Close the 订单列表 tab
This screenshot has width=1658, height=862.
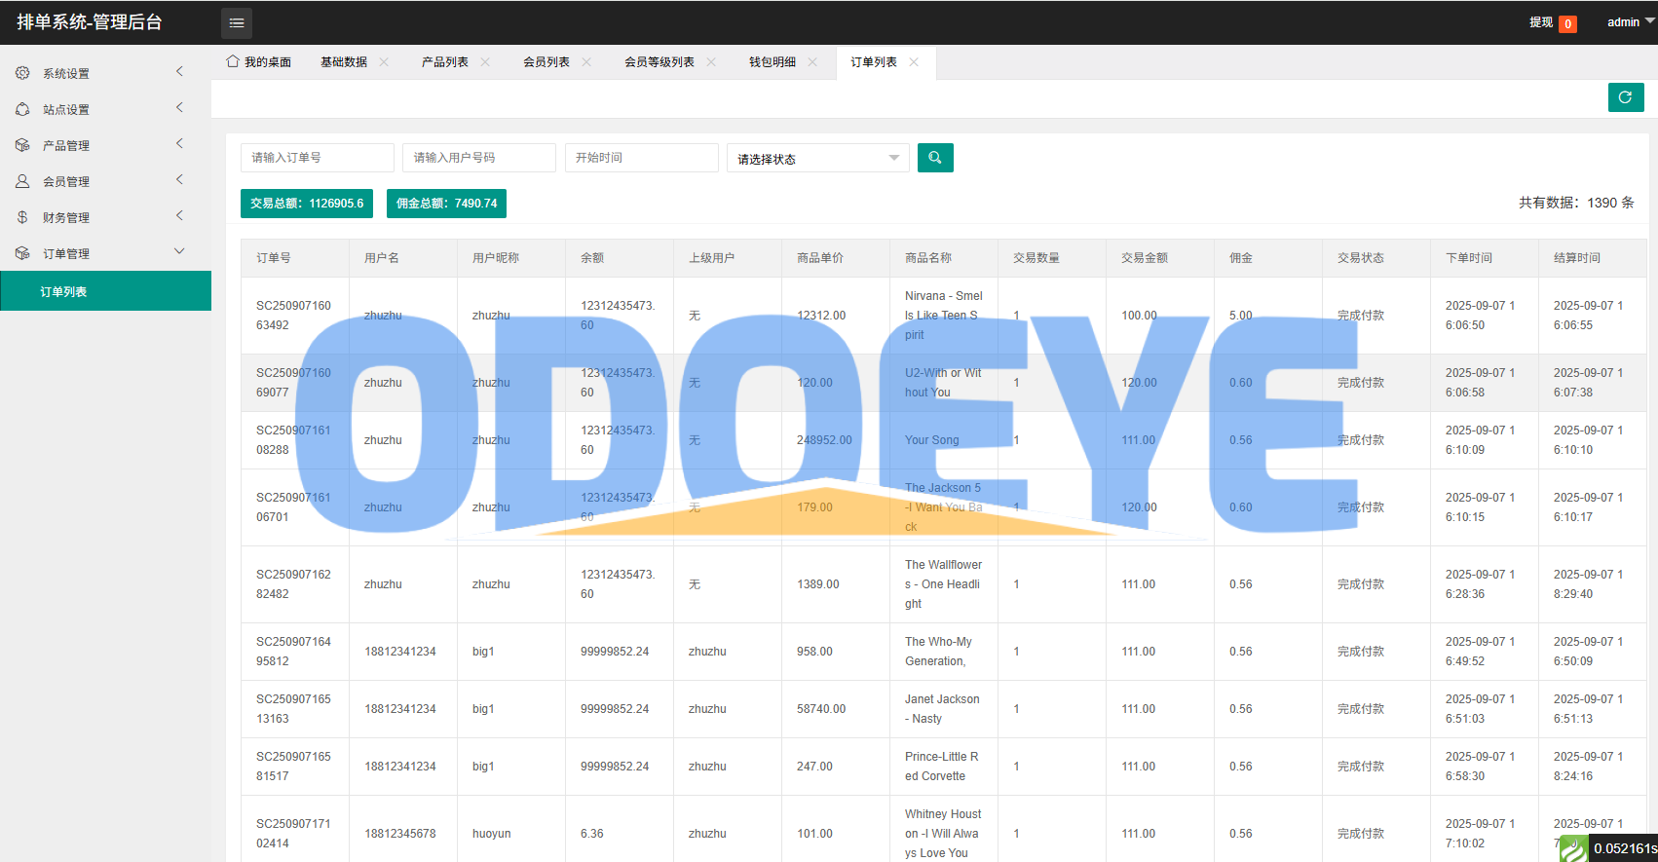914,62
